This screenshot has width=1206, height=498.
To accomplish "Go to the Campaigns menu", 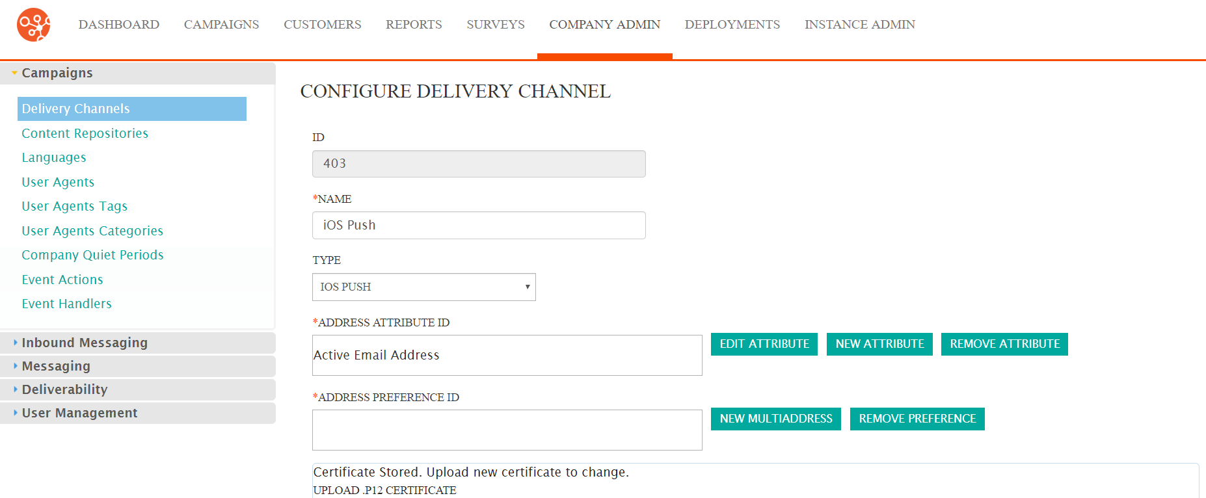I will pyautogui.click(x=221, y=25).
